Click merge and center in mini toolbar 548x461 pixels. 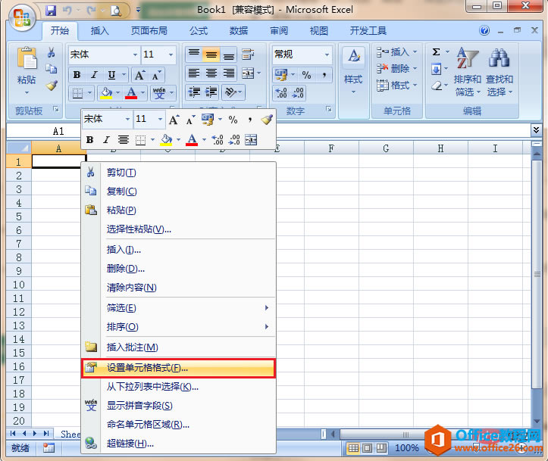[x=251, y=140]
